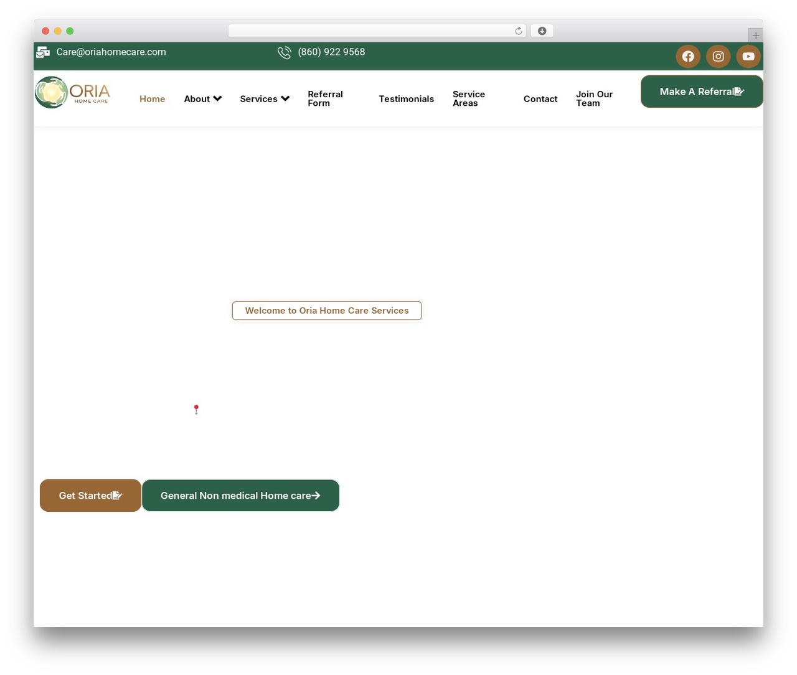Reload the page with the refresh icon
Image resolution: width=797 pixels, height=675 pixels.
(519, 31)
